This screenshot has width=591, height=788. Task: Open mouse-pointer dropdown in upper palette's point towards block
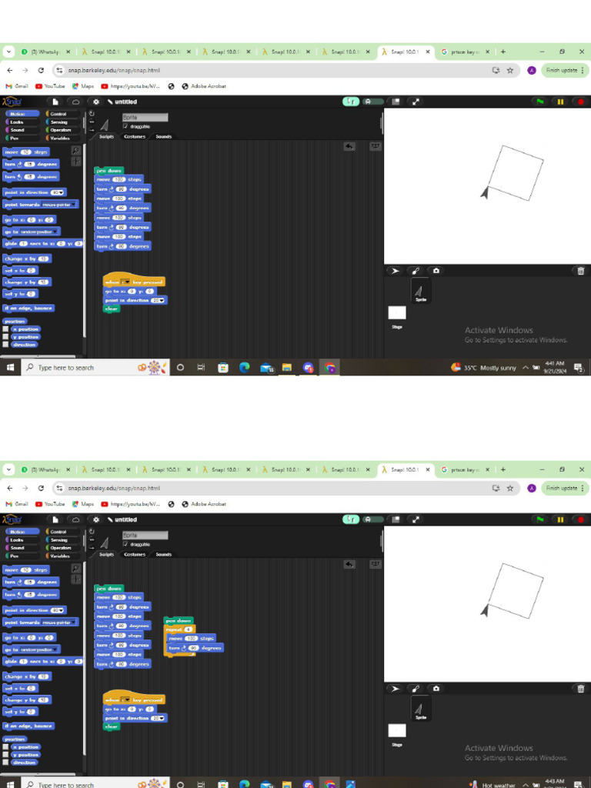coord(75,205)
